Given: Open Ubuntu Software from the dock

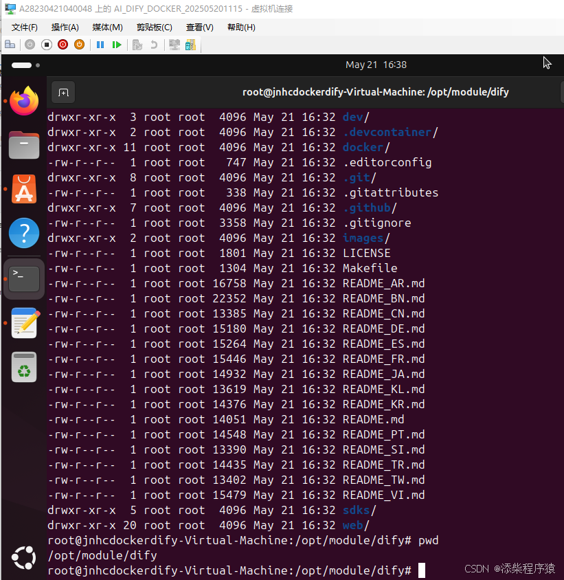Looking at the screenshot, I should 24,189.
